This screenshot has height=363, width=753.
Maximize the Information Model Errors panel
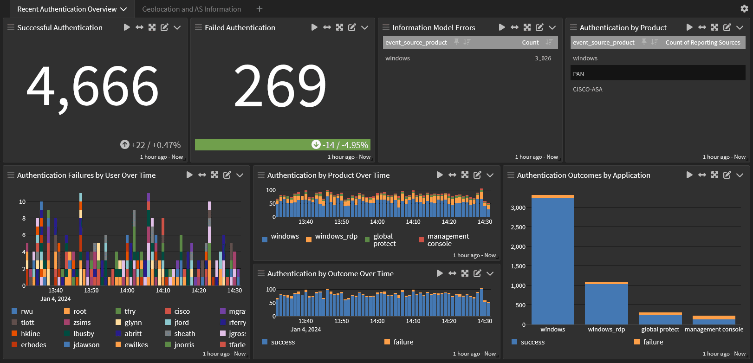527,27
